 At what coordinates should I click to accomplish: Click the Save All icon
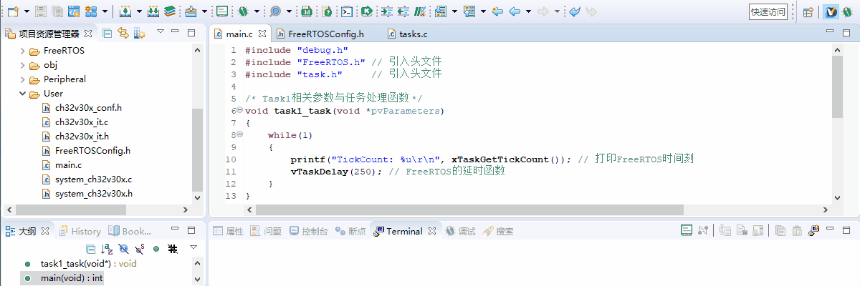coord(57,11)
